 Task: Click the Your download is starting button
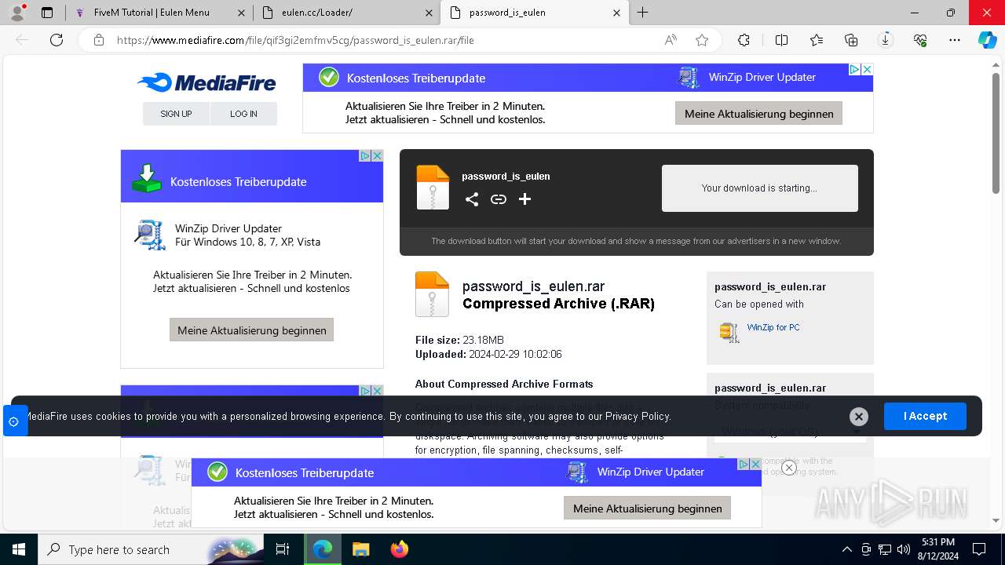(759, 188)
